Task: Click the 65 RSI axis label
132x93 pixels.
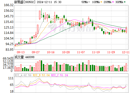Action: (12, 85)
